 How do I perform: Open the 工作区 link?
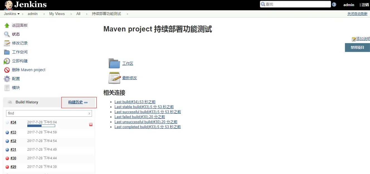[x=128, y=63]
